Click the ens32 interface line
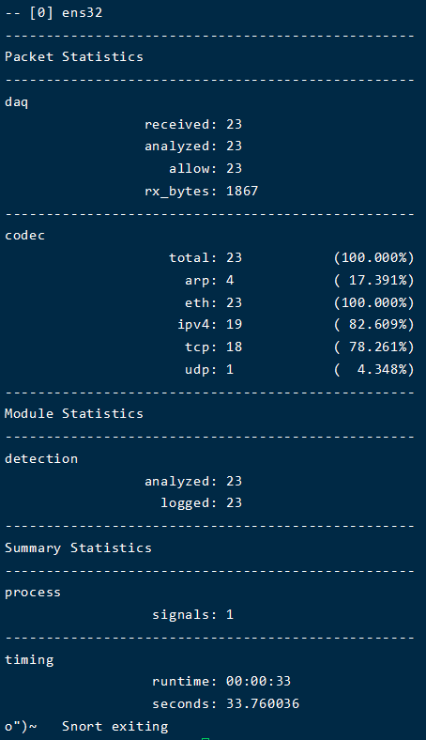The image size is (426, 740). point(53,12)
